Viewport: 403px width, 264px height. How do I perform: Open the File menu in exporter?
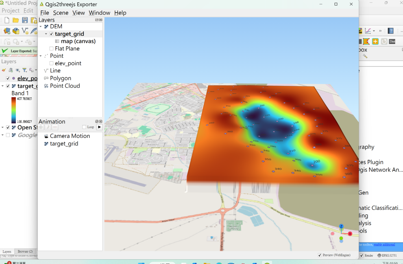45,13
